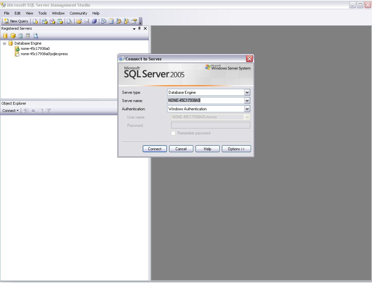This screenshot has height=283, width=372.
Task: Open the Help menu
Action: pyautogui.click(x=96, y=13)
